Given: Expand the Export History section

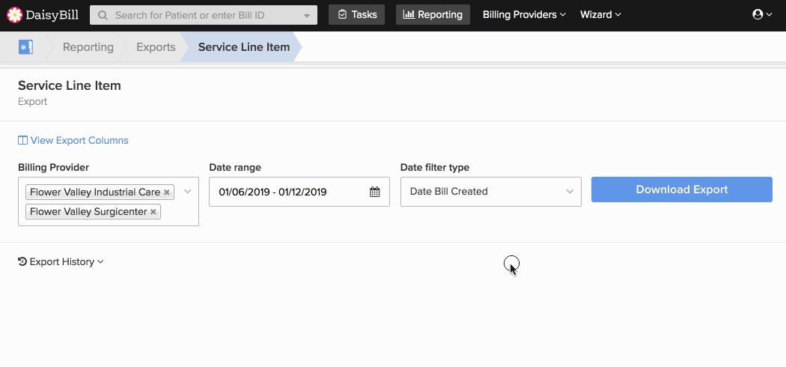Looking at the screenshot, I should pyautogui.click(x=61, y=261).
